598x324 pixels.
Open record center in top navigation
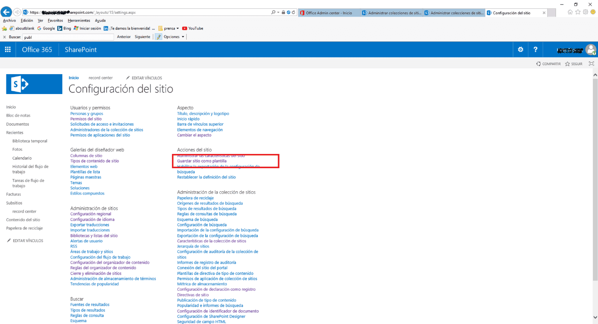pyautogui.click(x=101, y=78)
